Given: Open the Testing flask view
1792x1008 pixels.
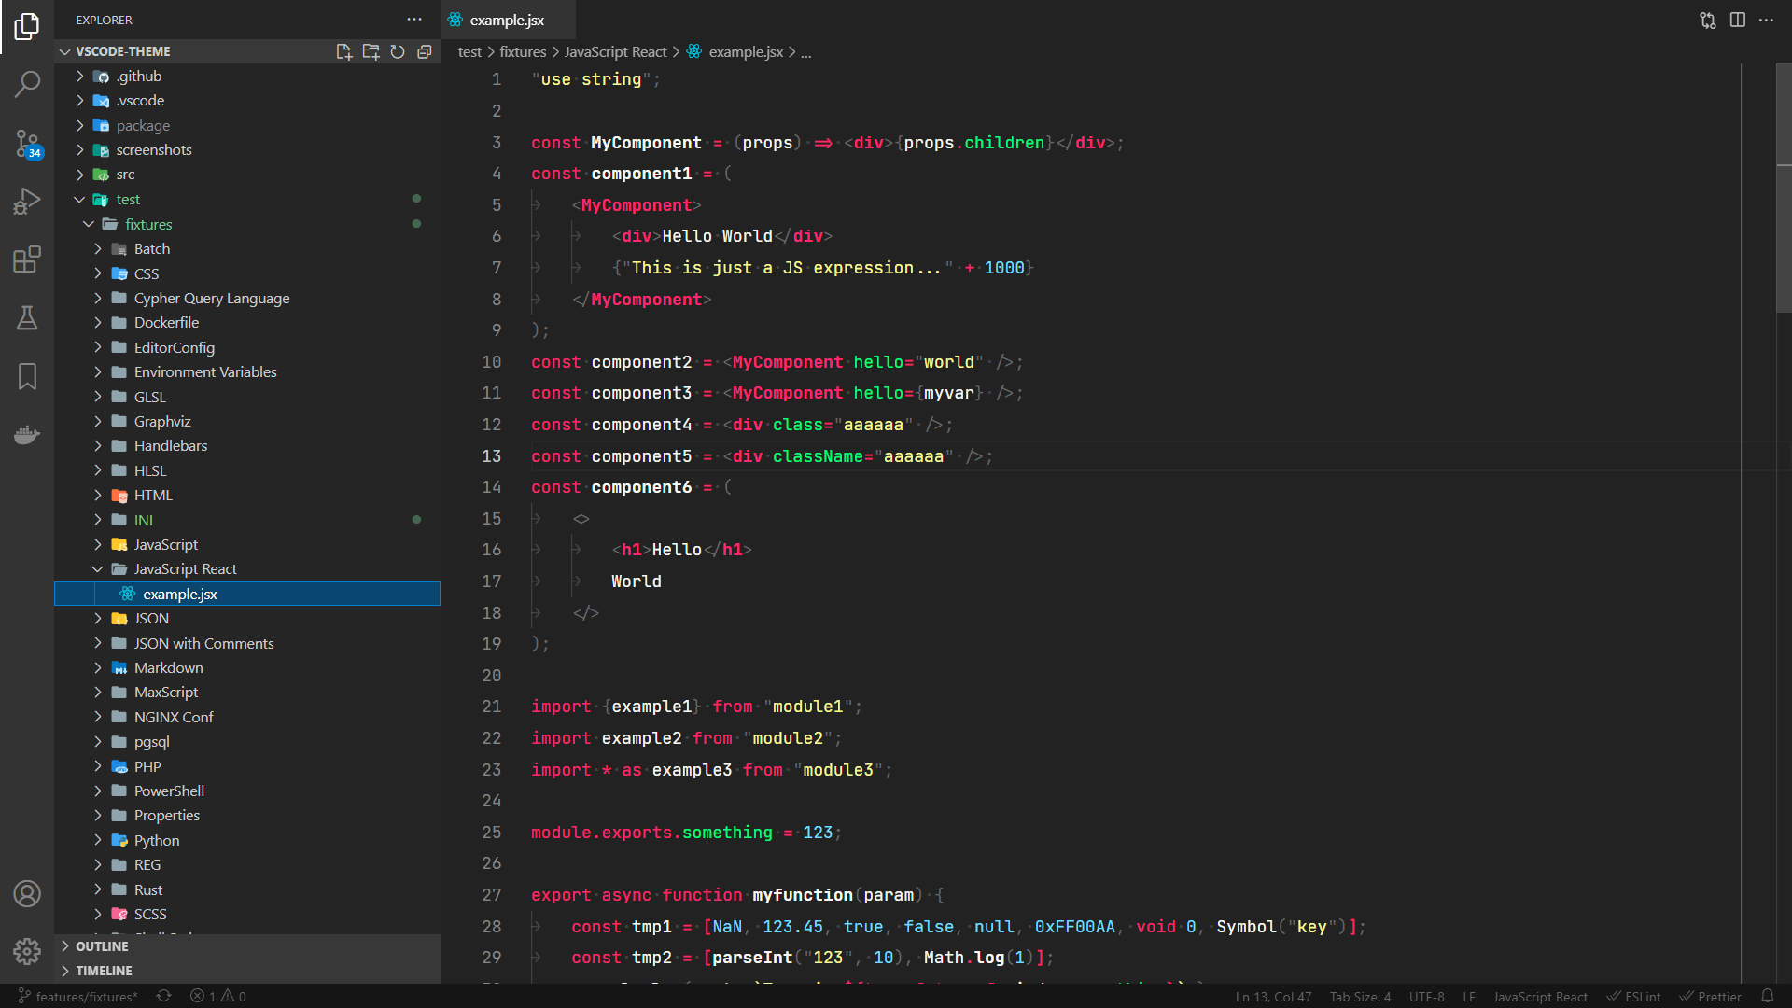Looking at the screenshot, I should tap(27, 318).
